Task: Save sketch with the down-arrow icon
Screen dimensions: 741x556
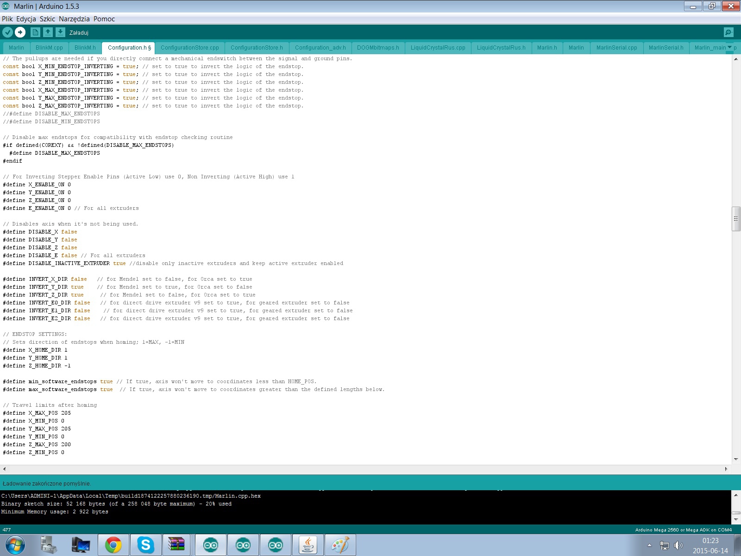Action: pos(60,32)
